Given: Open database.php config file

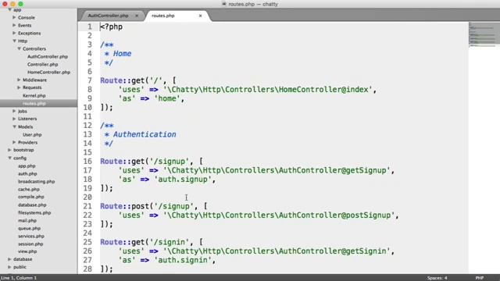Looking at the screenshot, I should coord(32,205).
